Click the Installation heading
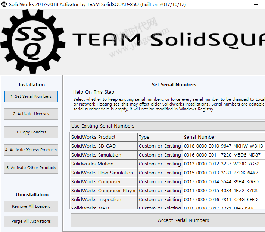Screen dimensions: 265x232 click(32, 84)
